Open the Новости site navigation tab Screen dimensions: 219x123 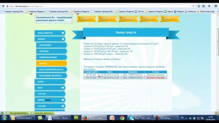pyautogui.click(x=107, y=19)
